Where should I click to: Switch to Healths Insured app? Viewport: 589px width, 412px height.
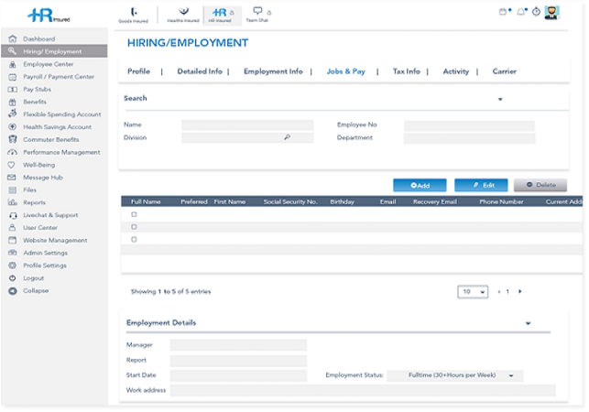[183, 15]
